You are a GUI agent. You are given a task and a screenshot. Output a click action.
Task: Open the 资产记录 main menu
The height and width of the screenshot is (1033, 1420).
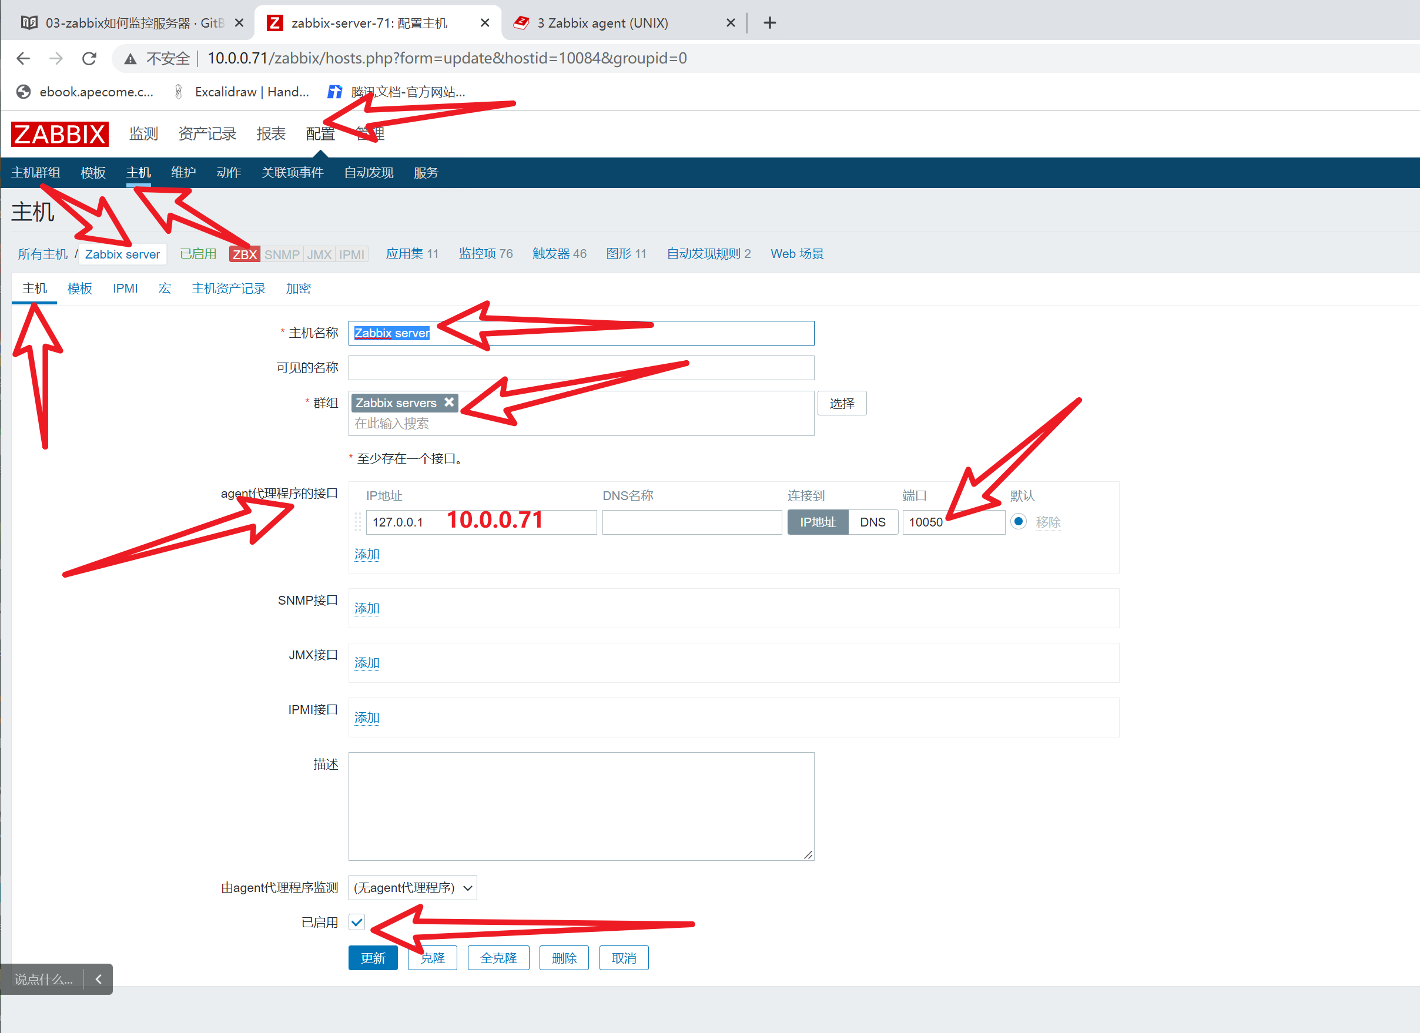pyautogui.click(x=207, y=134)
